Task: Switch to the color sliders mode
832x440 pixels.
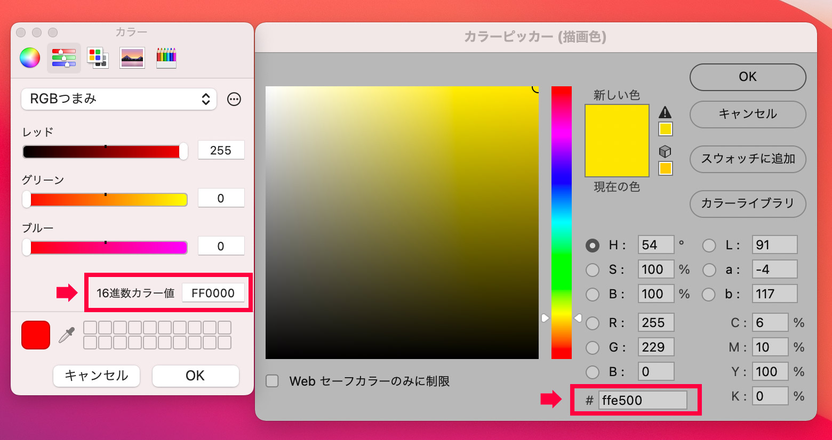Action: (x=64, y=58)
